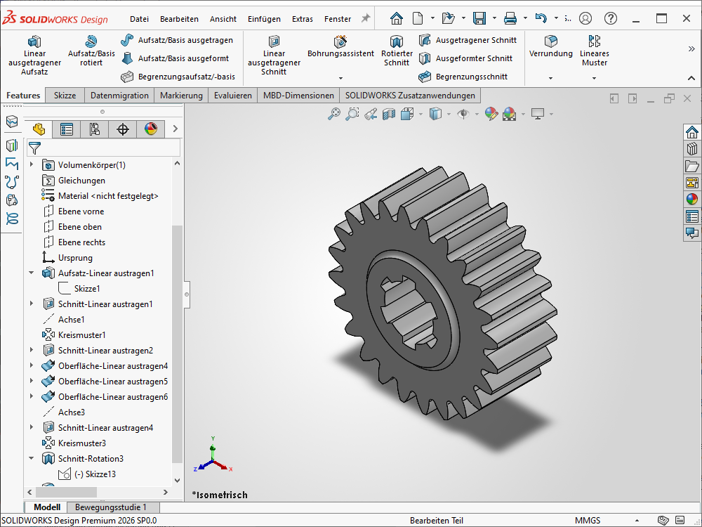Toggle hide/show items eye icon
This screenshot has height=527, width=702.
(x=463, y=113)
